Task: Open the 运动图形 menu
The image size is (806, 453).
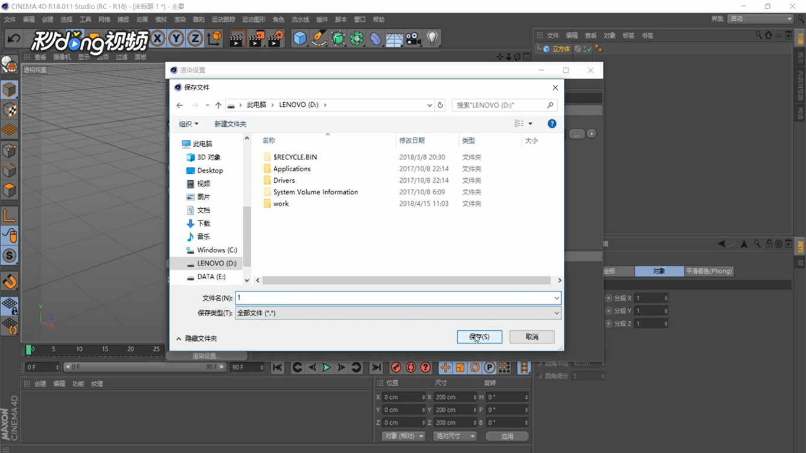Action: tap(254, 19)
